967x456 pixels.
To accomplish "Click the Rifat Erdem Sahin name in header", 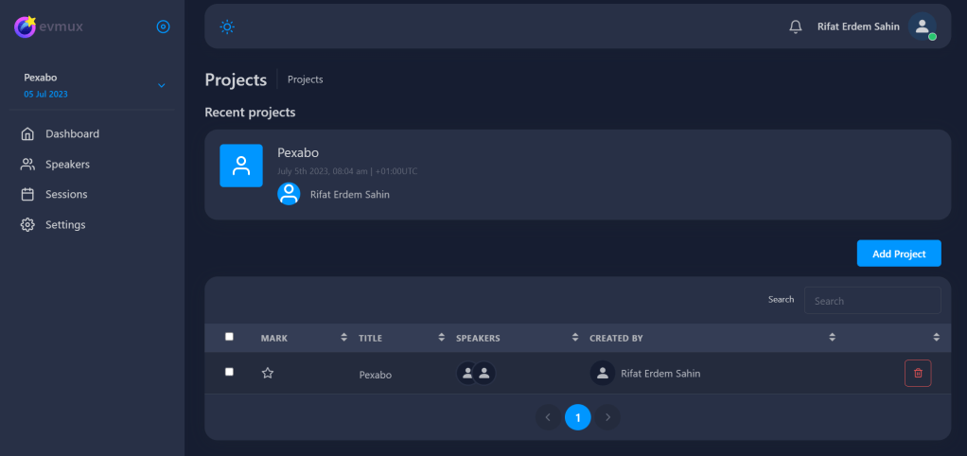I will (x=858, y=26).
